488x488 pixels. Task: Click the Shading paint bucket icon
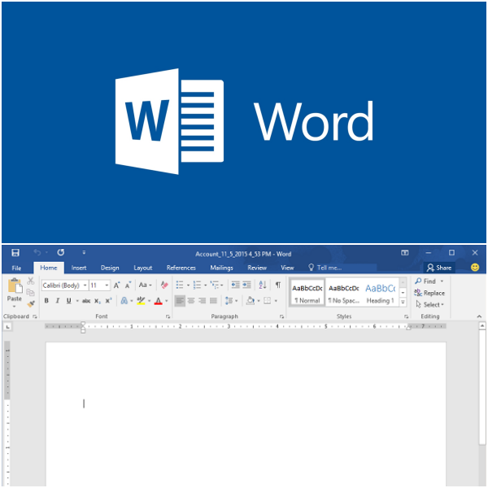pos(251,301)
